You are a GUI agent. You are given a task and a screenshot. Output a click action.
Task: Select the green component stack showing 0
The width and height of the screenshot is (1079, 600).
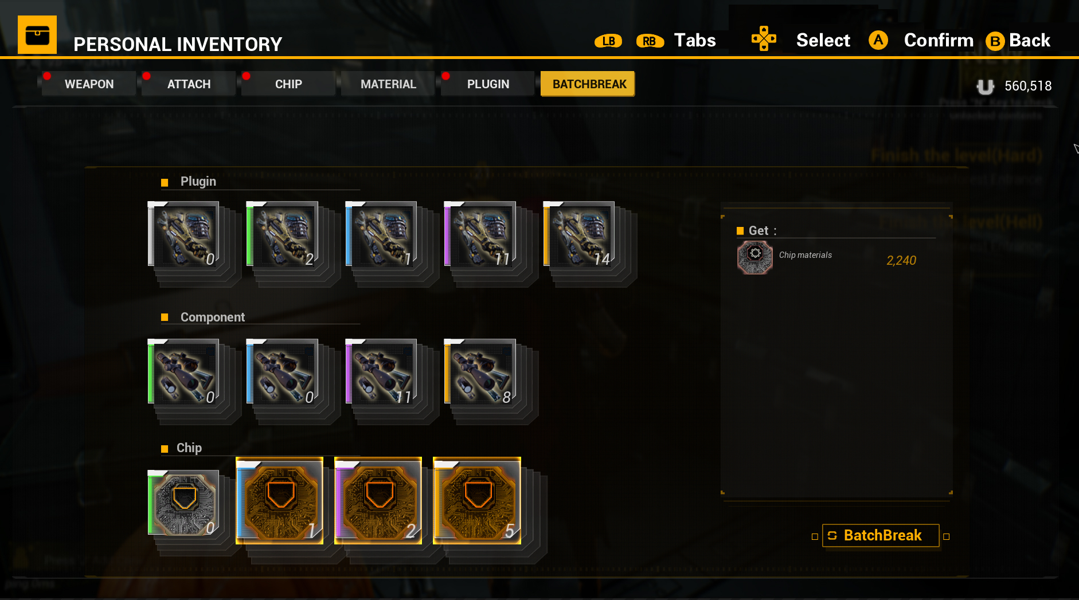coord(183,371)
